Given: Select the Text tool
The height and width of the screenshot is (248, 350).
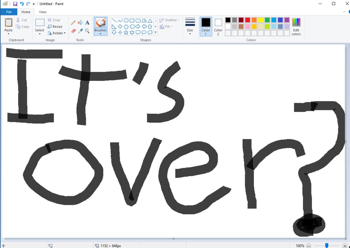Looking at the screenshot, I should (87, 23).
